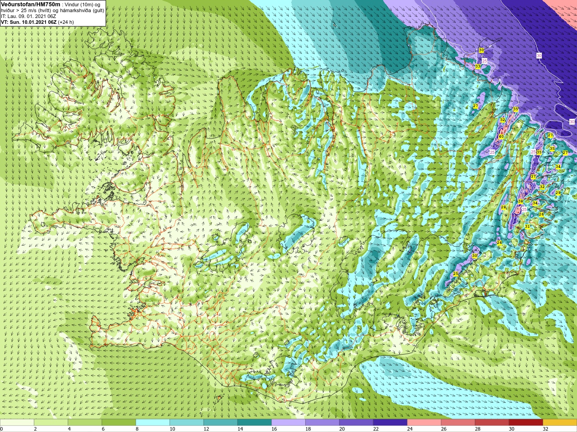This screenshot has width=577, height=432.
Task: Select the 10–12 m/s legend color block
Action: point(187,423)
